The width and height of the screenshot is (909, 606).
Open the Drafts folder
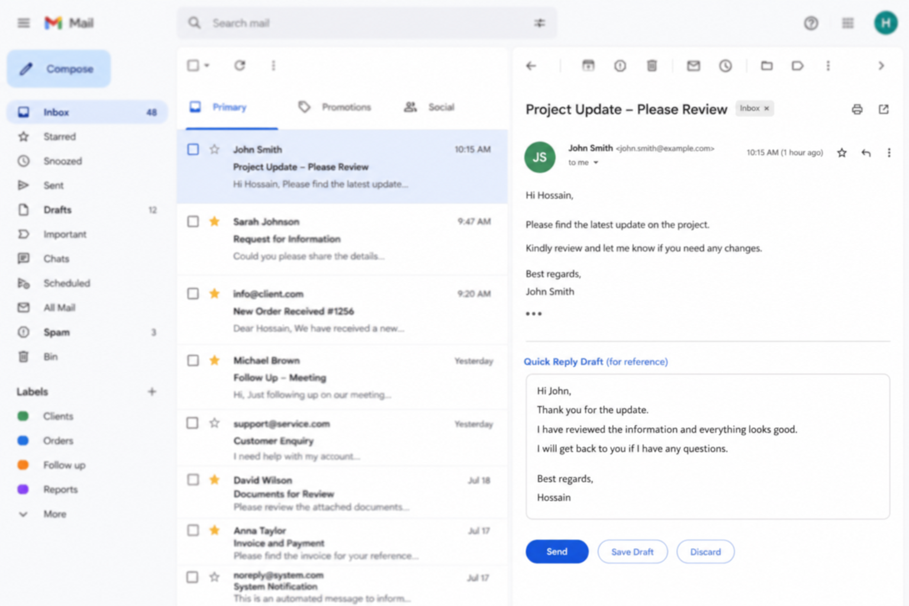pyautogui.click(x=87, y=210)
